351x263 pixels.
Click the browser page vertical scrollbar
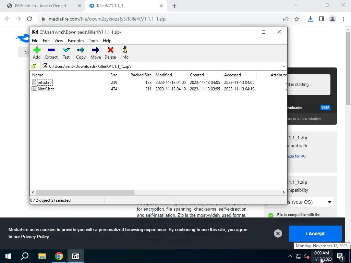[x=348, y=68]
